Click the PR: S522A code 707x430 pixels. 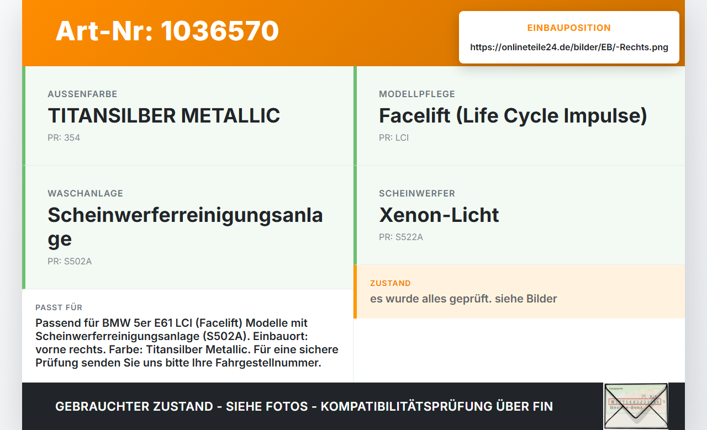[401, 237]
